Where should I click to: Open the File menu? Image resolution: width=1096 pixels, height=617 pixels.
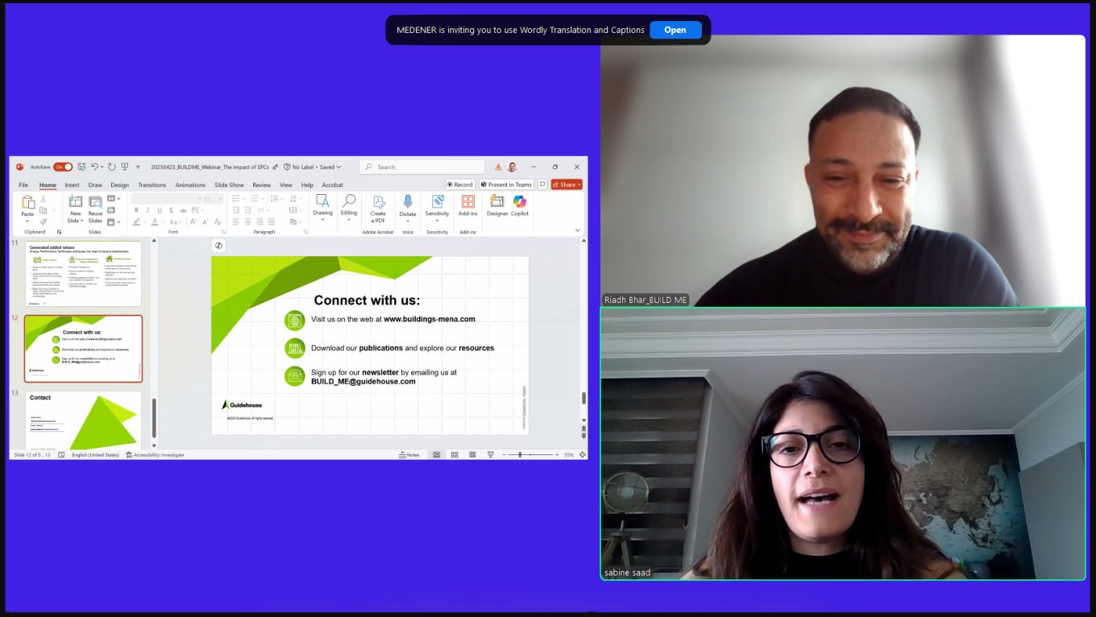tap(23, 184)
